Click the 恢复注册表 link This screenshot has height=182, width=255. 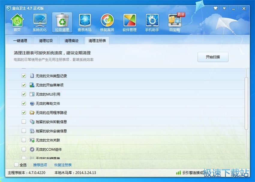63,165
